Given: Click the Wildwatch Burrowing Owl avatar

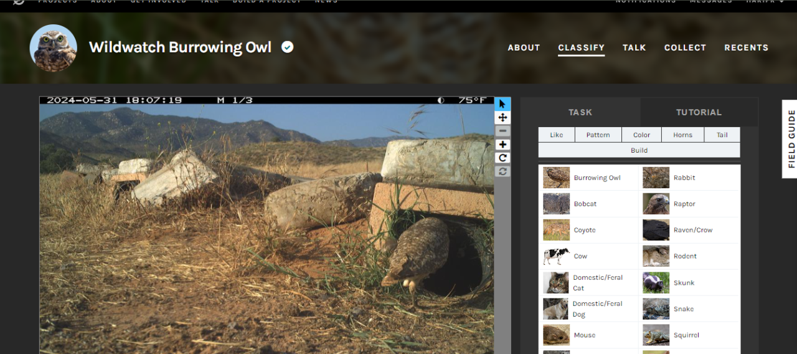Looking at the screenshot, I should click(54, 48).
